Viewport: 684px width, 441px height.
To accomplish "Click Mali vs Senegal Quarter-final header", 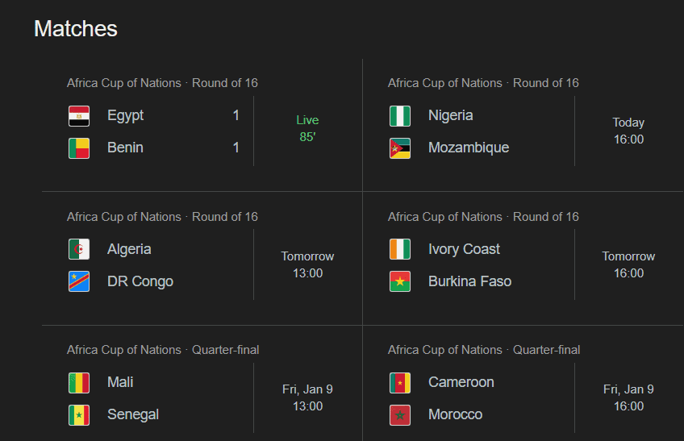I will tap(163, 350).
